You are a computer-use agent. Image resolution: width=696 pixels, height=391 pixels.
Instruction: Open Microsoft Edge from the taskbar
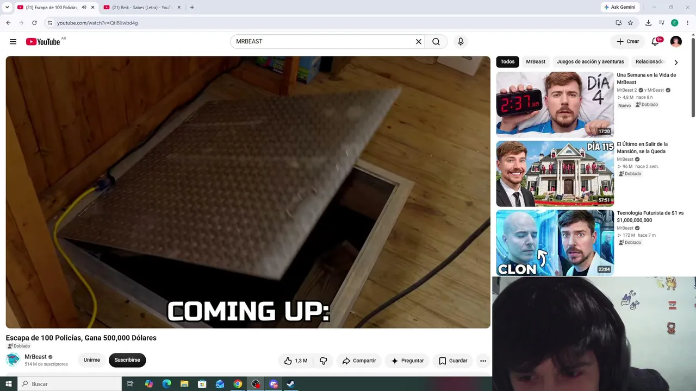coord(166,384)
